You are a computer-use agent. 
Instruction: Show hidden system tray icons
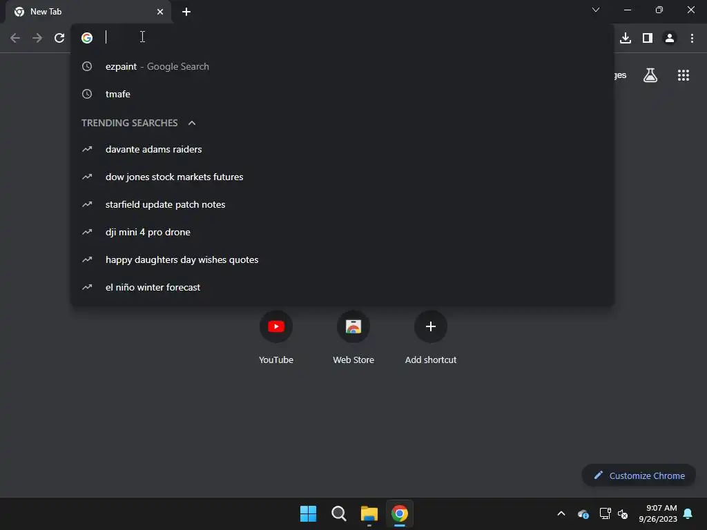(561, 513)
